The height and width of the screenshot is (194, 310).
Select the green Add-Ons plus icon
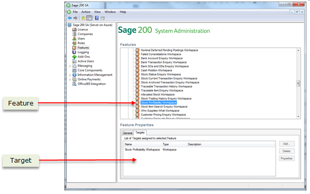74,57
